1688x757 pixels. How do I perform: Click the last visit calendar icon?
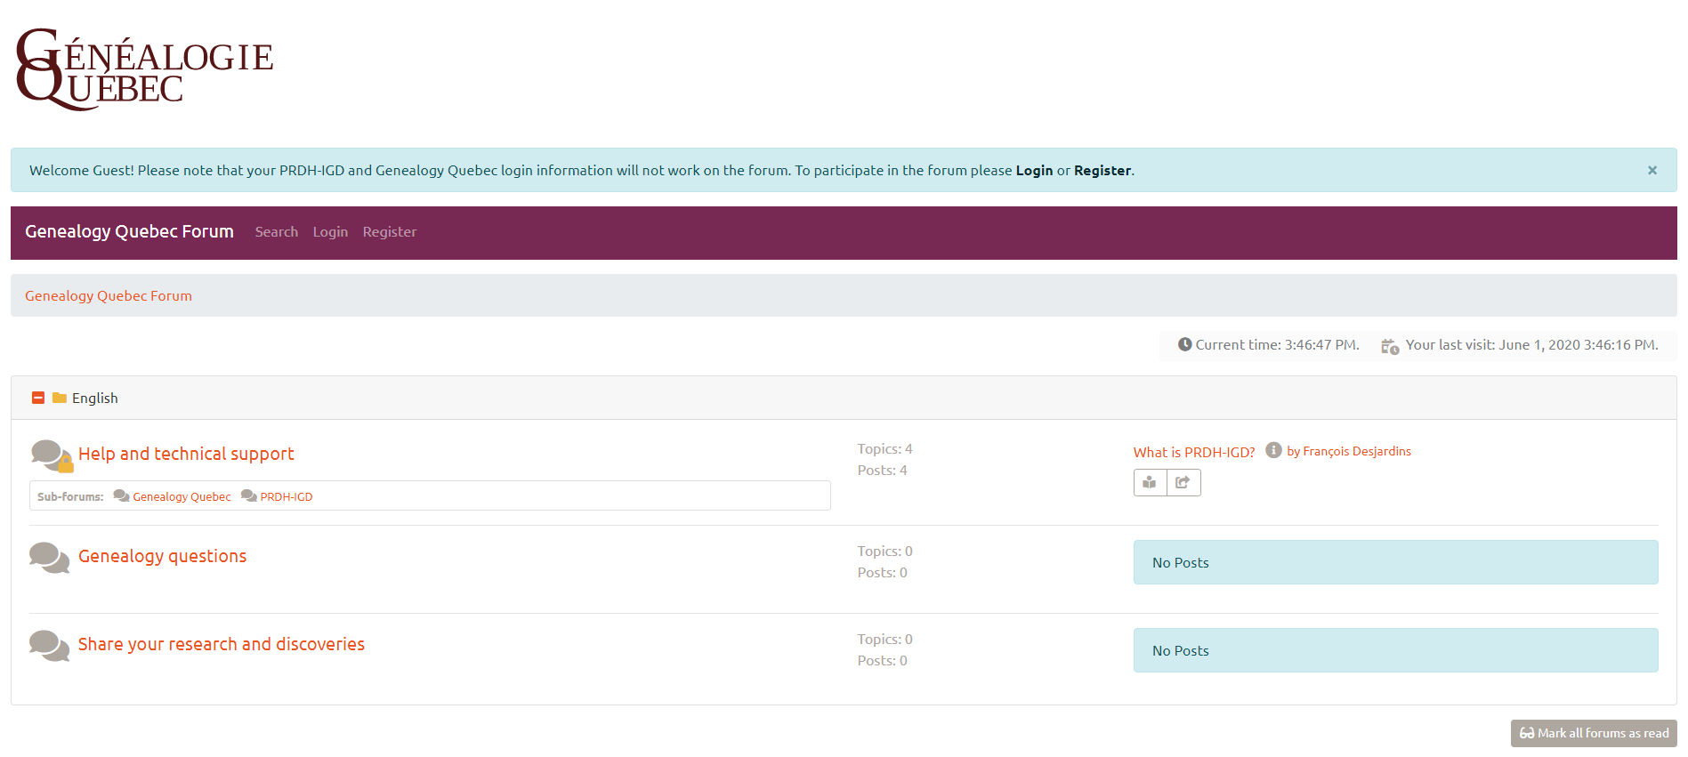click(1390, 346)
